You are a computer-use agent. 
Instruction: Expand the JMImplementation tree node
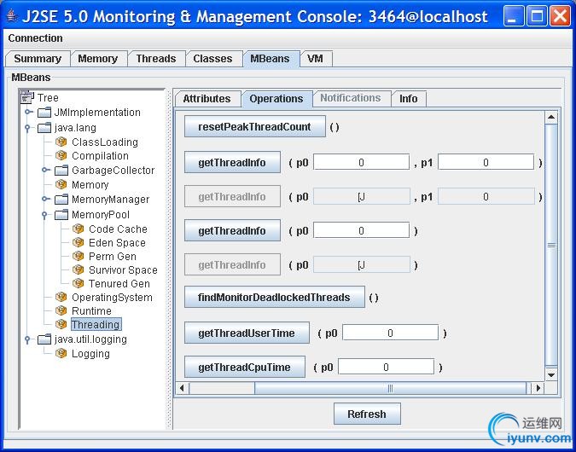(x=28, y=112)
